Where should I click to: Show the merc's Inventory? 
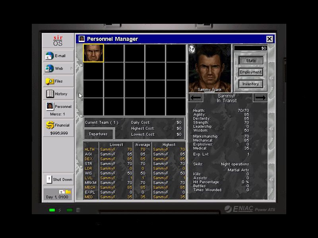pos(250,84)
